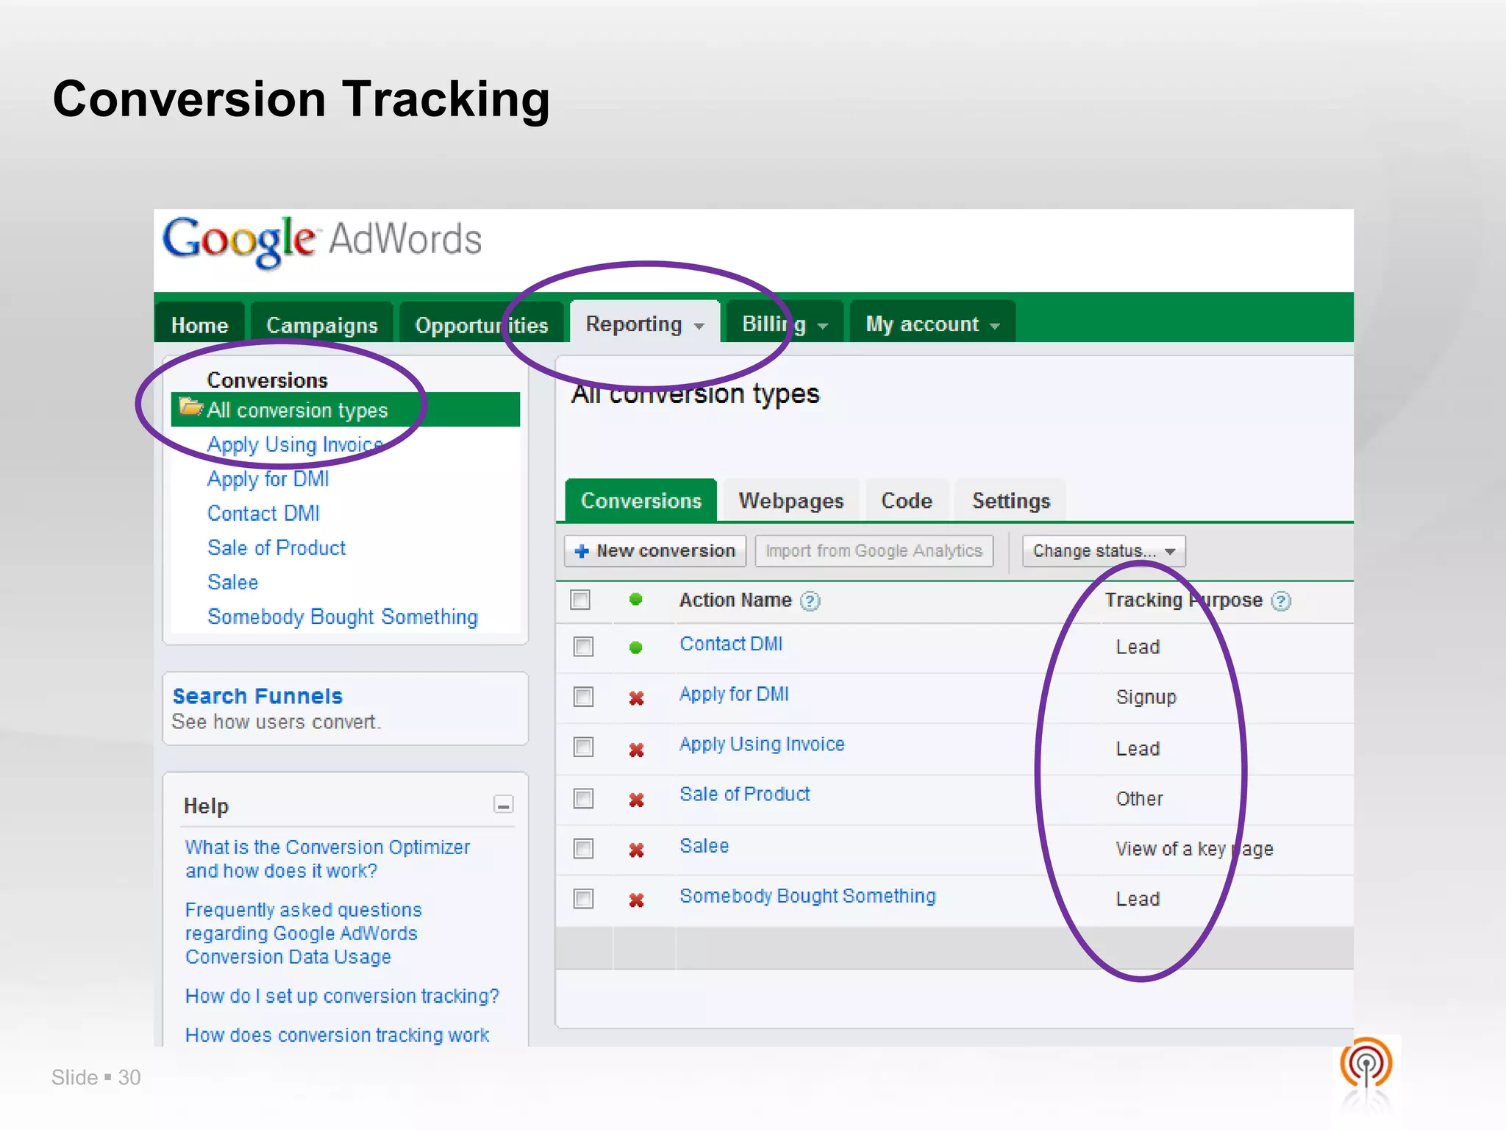The height and width of the screenshot is (1130, 1506).
Task: Open Salee in sidebar list
Action: (232, 583)
